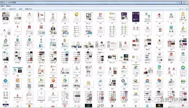Select the file labeled 90-91
189x108 pixels.
183,44
